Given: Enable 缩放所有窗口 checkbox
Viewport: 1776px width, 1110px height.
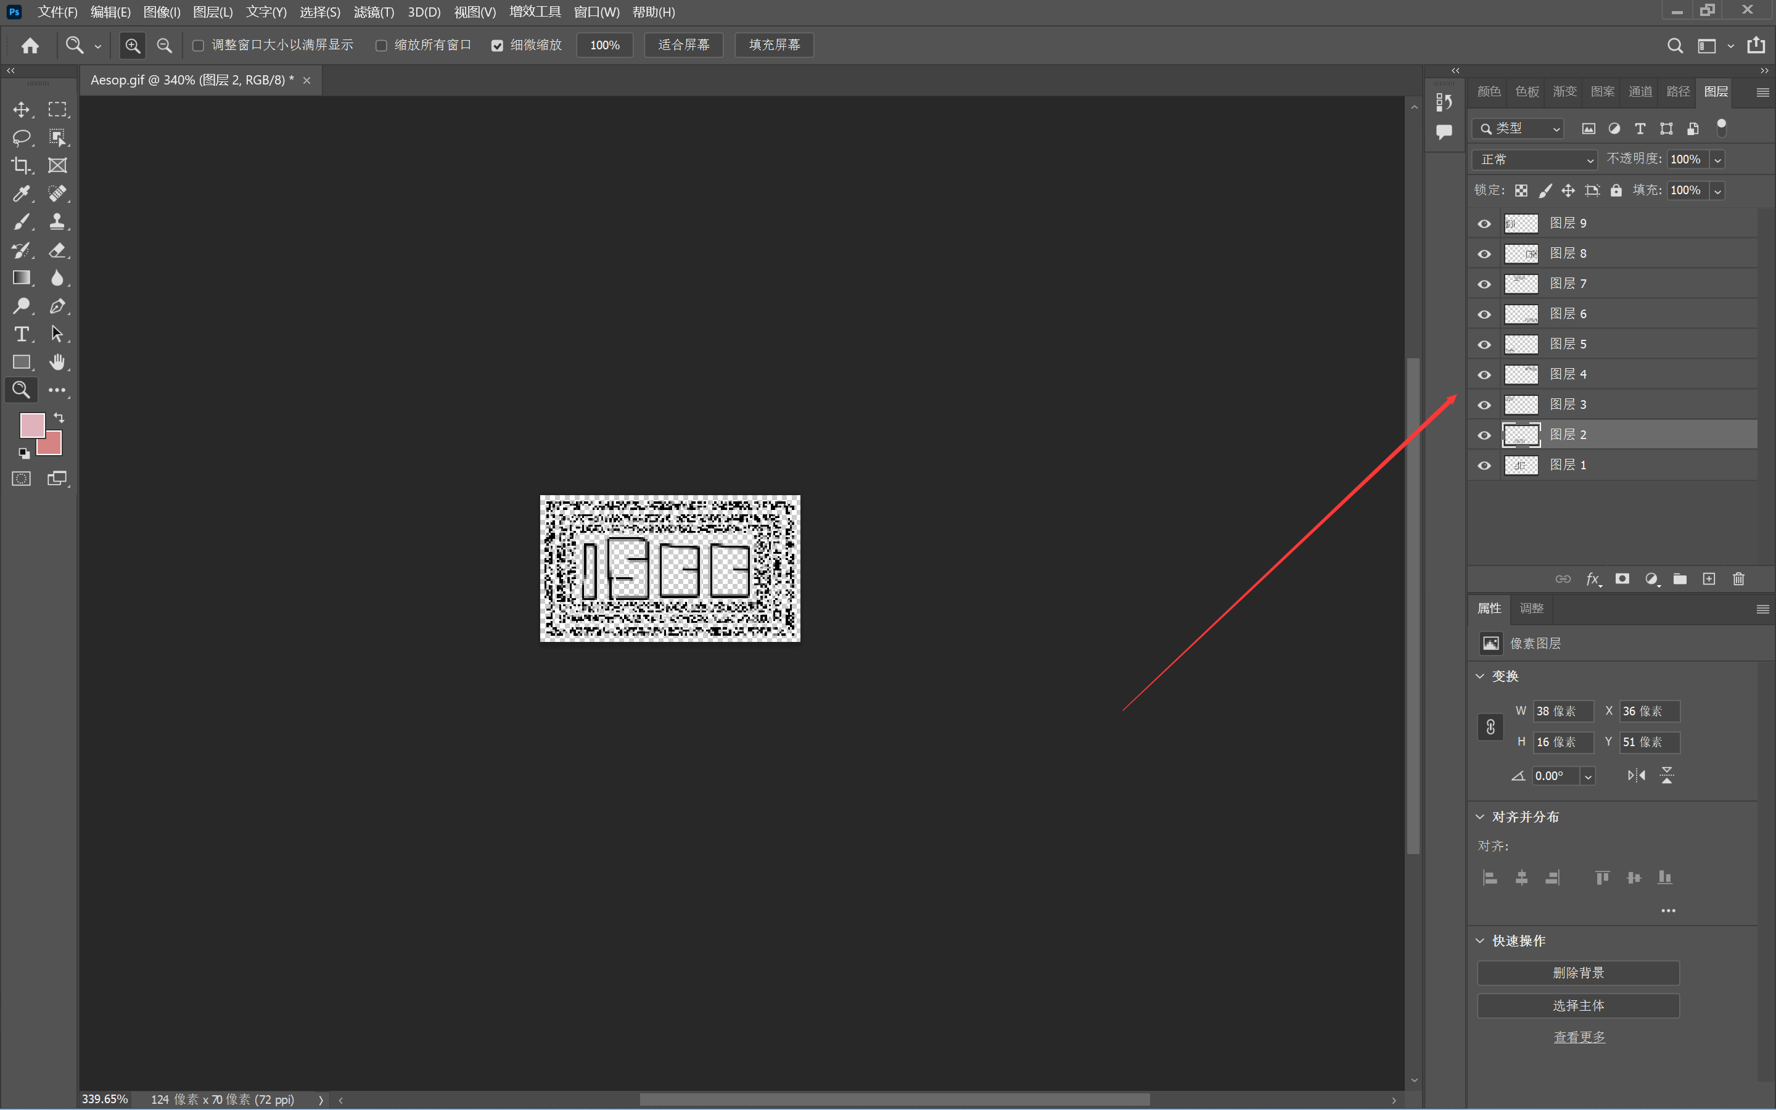Looking at the screenshot, I should tap(382, 46).
